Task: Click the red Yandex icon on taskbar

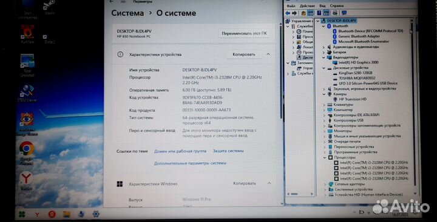Action: coord(52,214)
